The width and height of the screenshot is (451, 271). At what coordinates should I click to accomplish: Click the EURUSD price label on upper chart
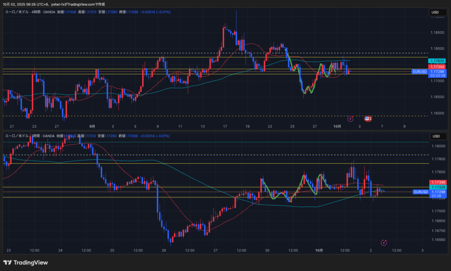[x=420, y=71]
